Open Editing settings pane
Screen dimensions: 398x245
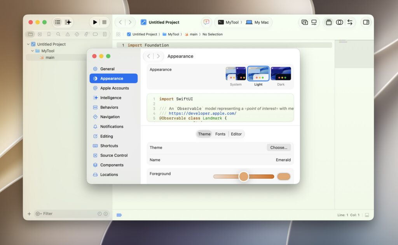click(113, 136)
